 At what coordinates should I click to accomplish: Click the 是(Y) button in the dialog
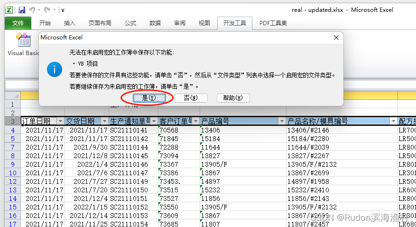(149, 98)
